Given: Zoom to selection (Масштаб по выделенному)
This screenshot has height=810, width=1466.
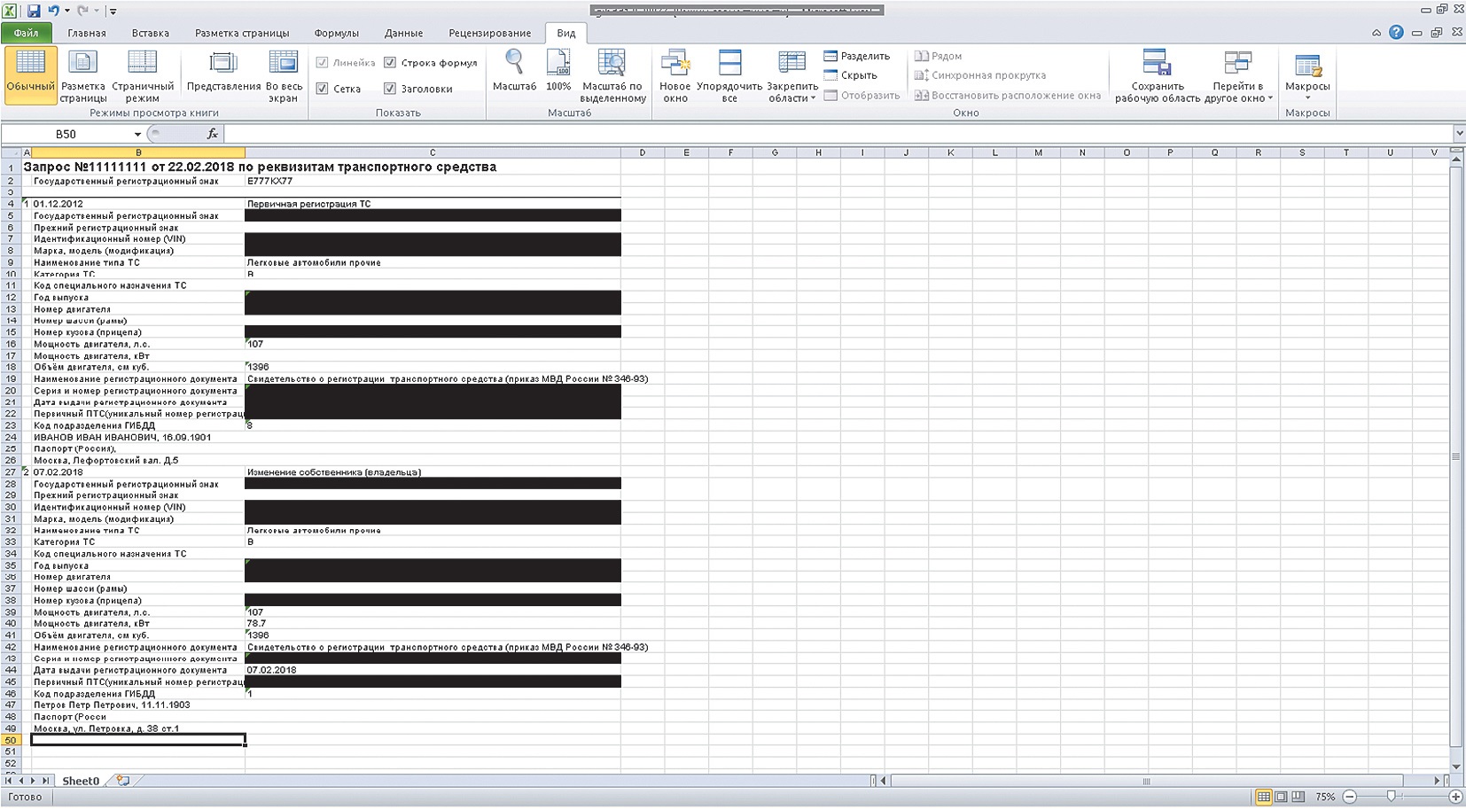Looking at the screenshot, I should pos(612,75).
